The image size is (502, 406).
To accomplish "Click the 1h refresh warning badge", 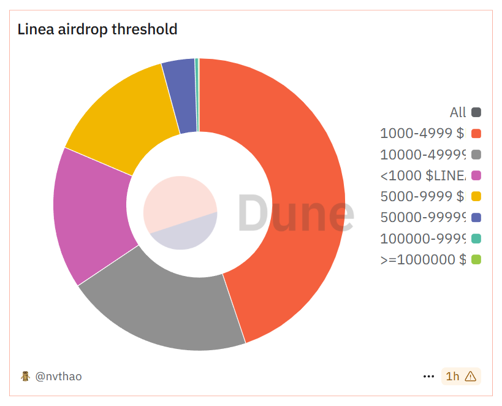I will [461, 376].
